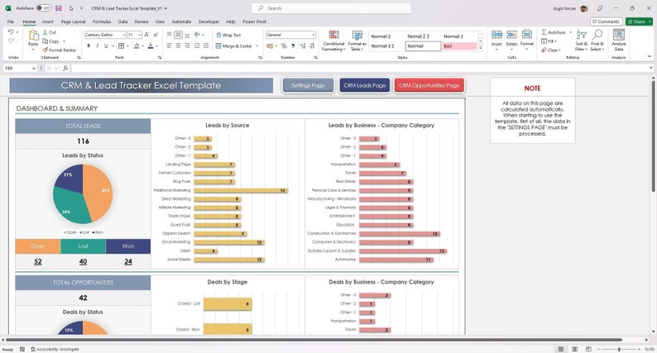Switch to the Page Layout tab
657x353 pixels.
tap(73, 21)
